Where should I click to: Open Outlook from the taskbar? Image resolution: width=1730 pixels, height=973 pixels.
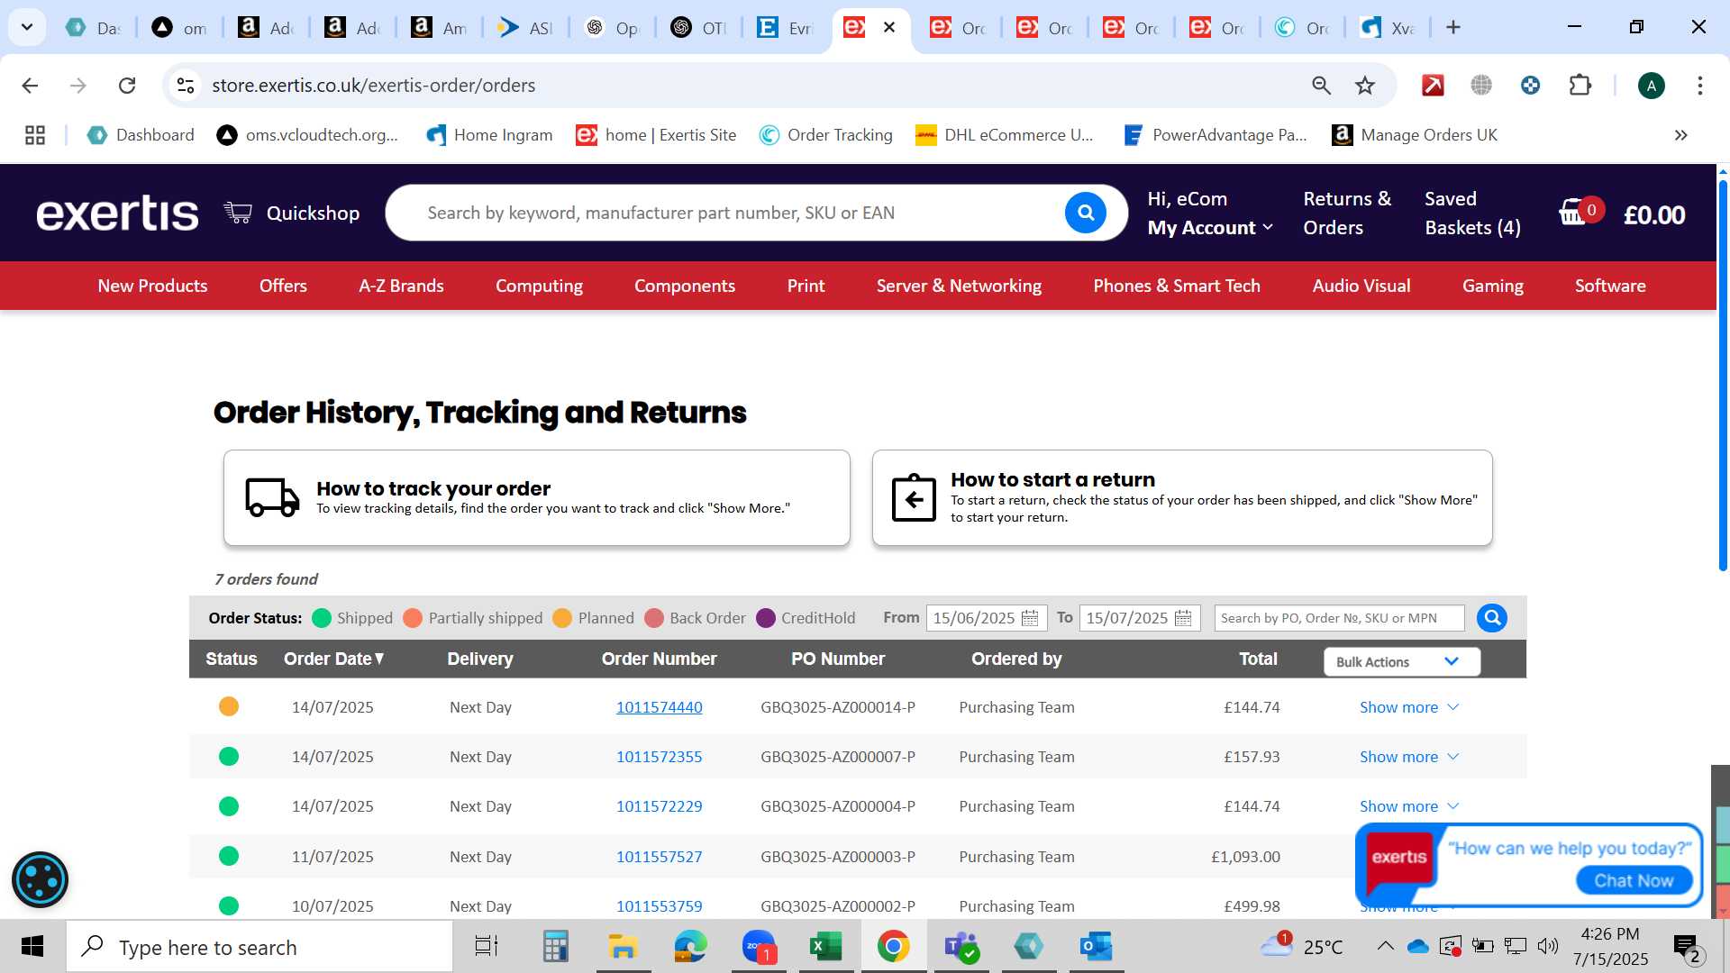(1096, 946)
